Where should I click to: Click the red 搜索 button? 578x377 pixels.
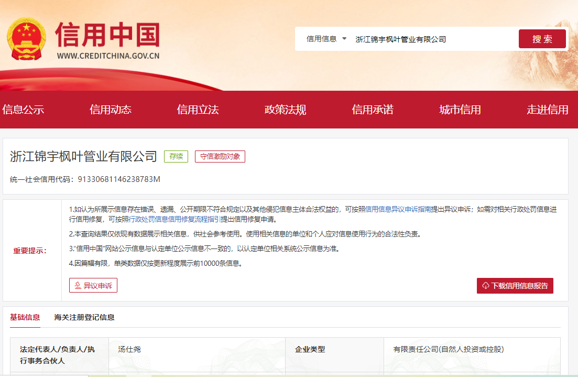[x=542, y=39]
